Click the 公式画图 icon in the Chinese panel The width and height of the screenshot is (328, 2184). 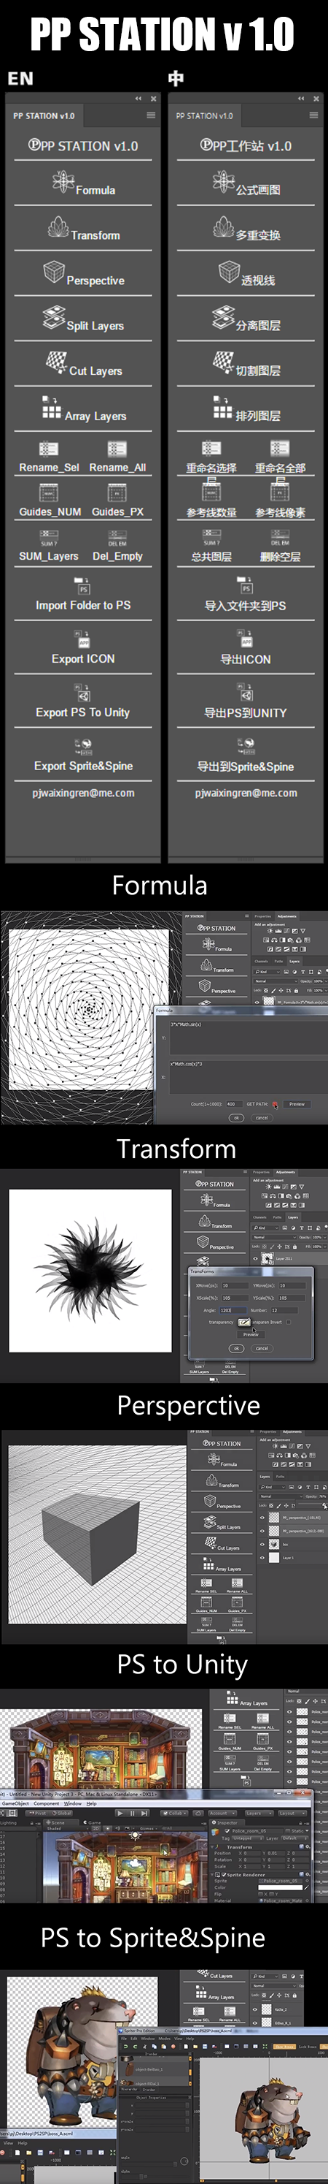[x=223, y=180]
